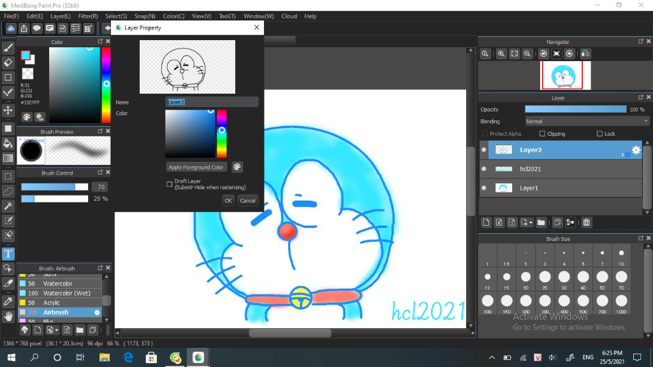
Task: Click rotate left icon in Navigator
Action: (543, 54)
